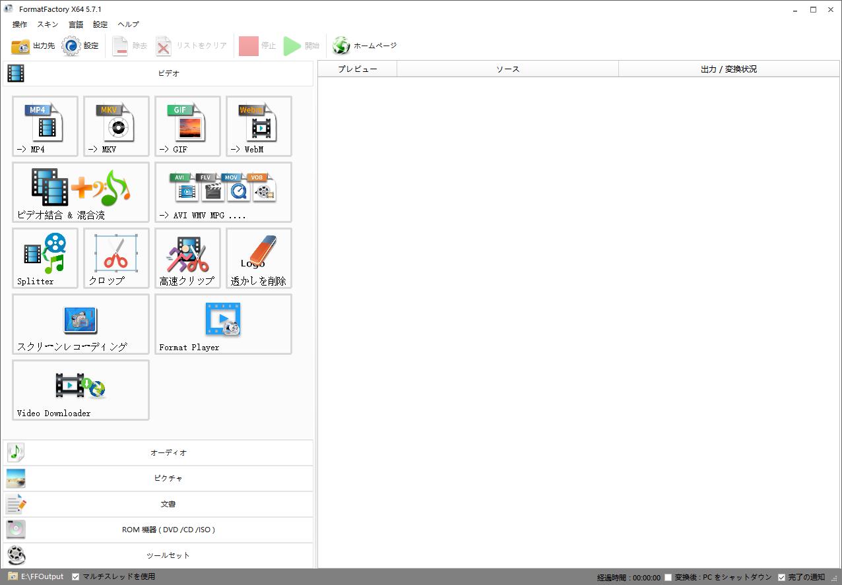Expand ROM 機器 (DVD/CD/ISO) category
842x585 pixels.
point(158,530)
